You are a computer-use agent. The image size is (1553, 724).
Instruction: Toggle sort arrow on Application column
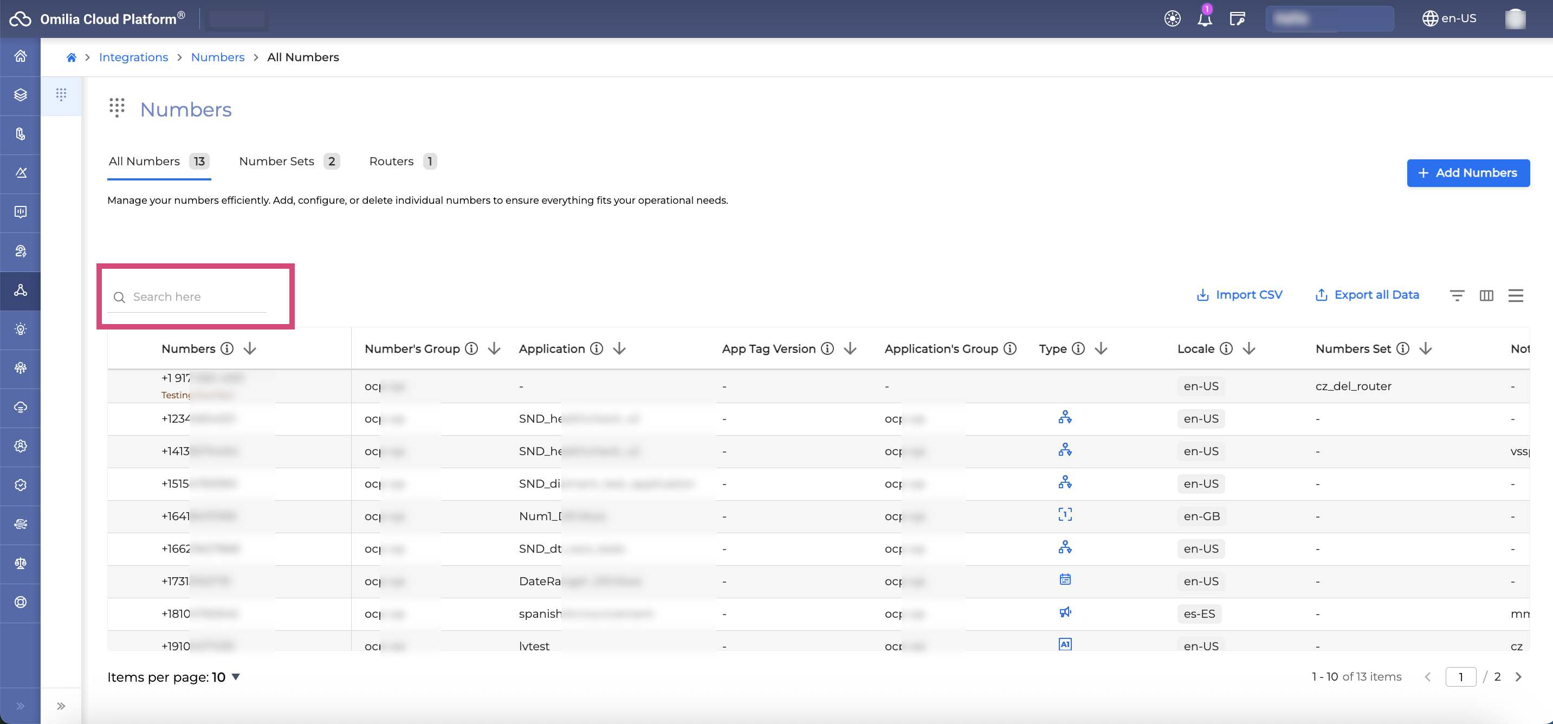point(619,348)
